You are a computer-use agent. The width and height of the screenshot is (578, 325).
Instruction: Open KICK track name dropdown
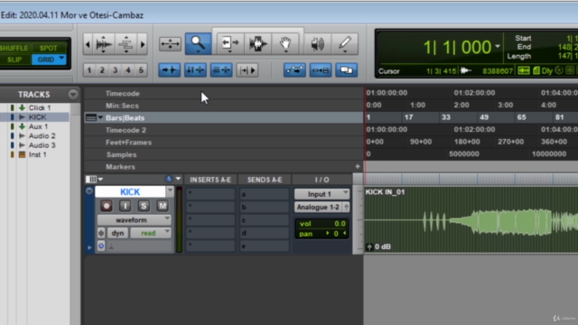170,190
